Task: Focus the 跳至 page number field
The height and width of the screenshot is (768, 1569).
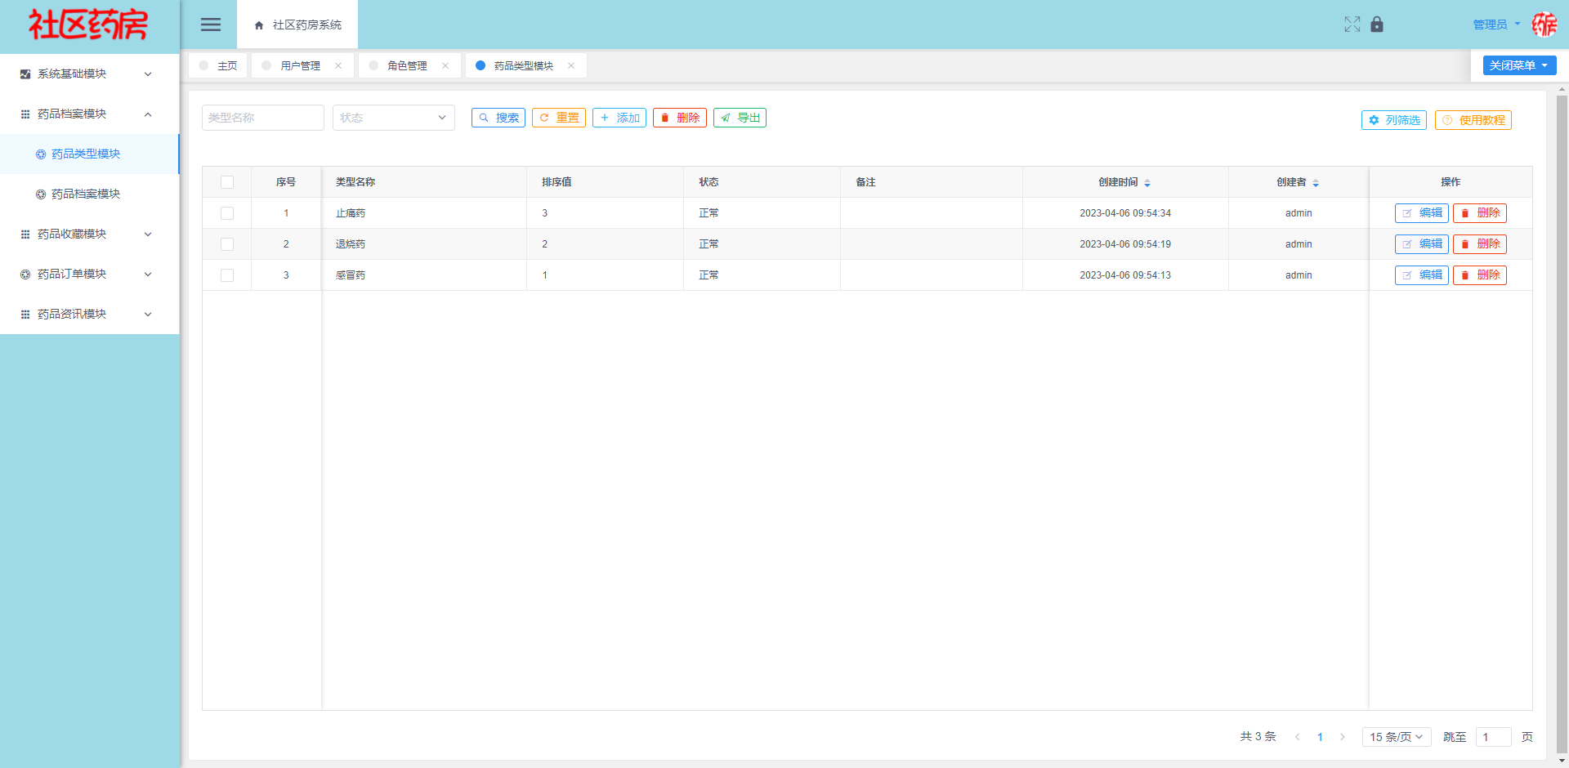Action: pyautogui.click(x=1494, y=737)
